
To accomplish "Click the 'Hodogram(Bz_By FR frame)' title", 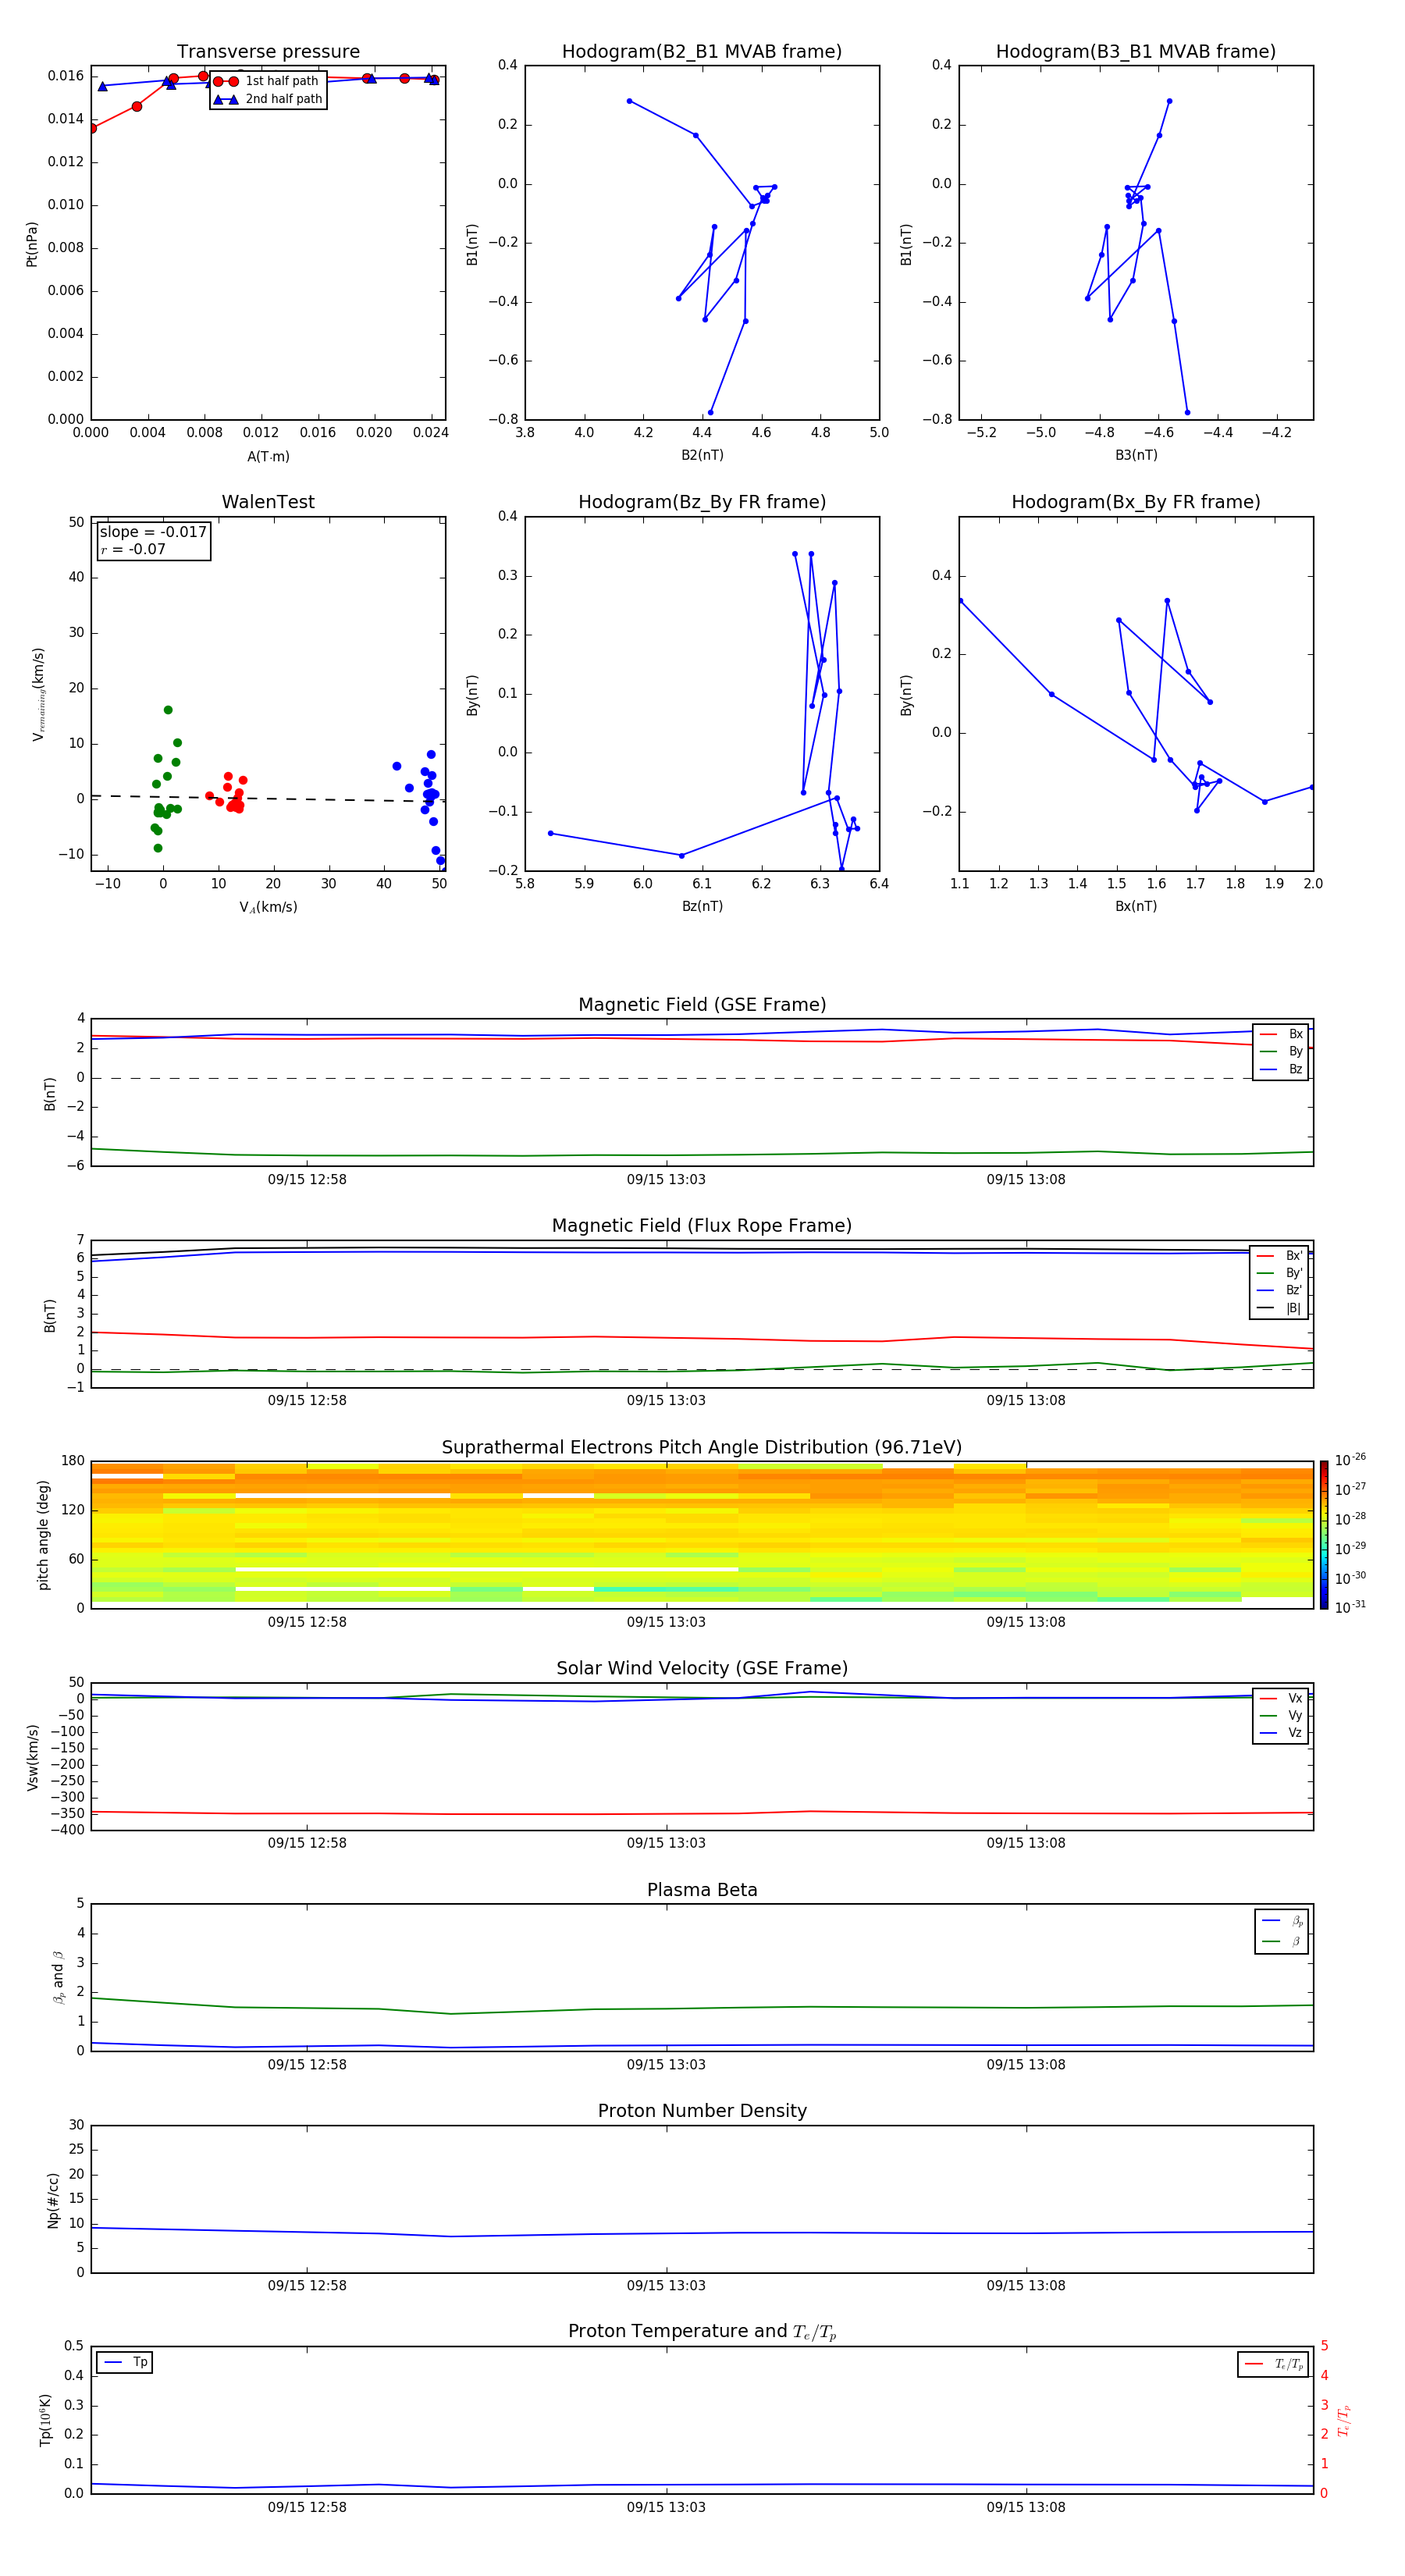I will pyautogui.click(x=702, y=502).
